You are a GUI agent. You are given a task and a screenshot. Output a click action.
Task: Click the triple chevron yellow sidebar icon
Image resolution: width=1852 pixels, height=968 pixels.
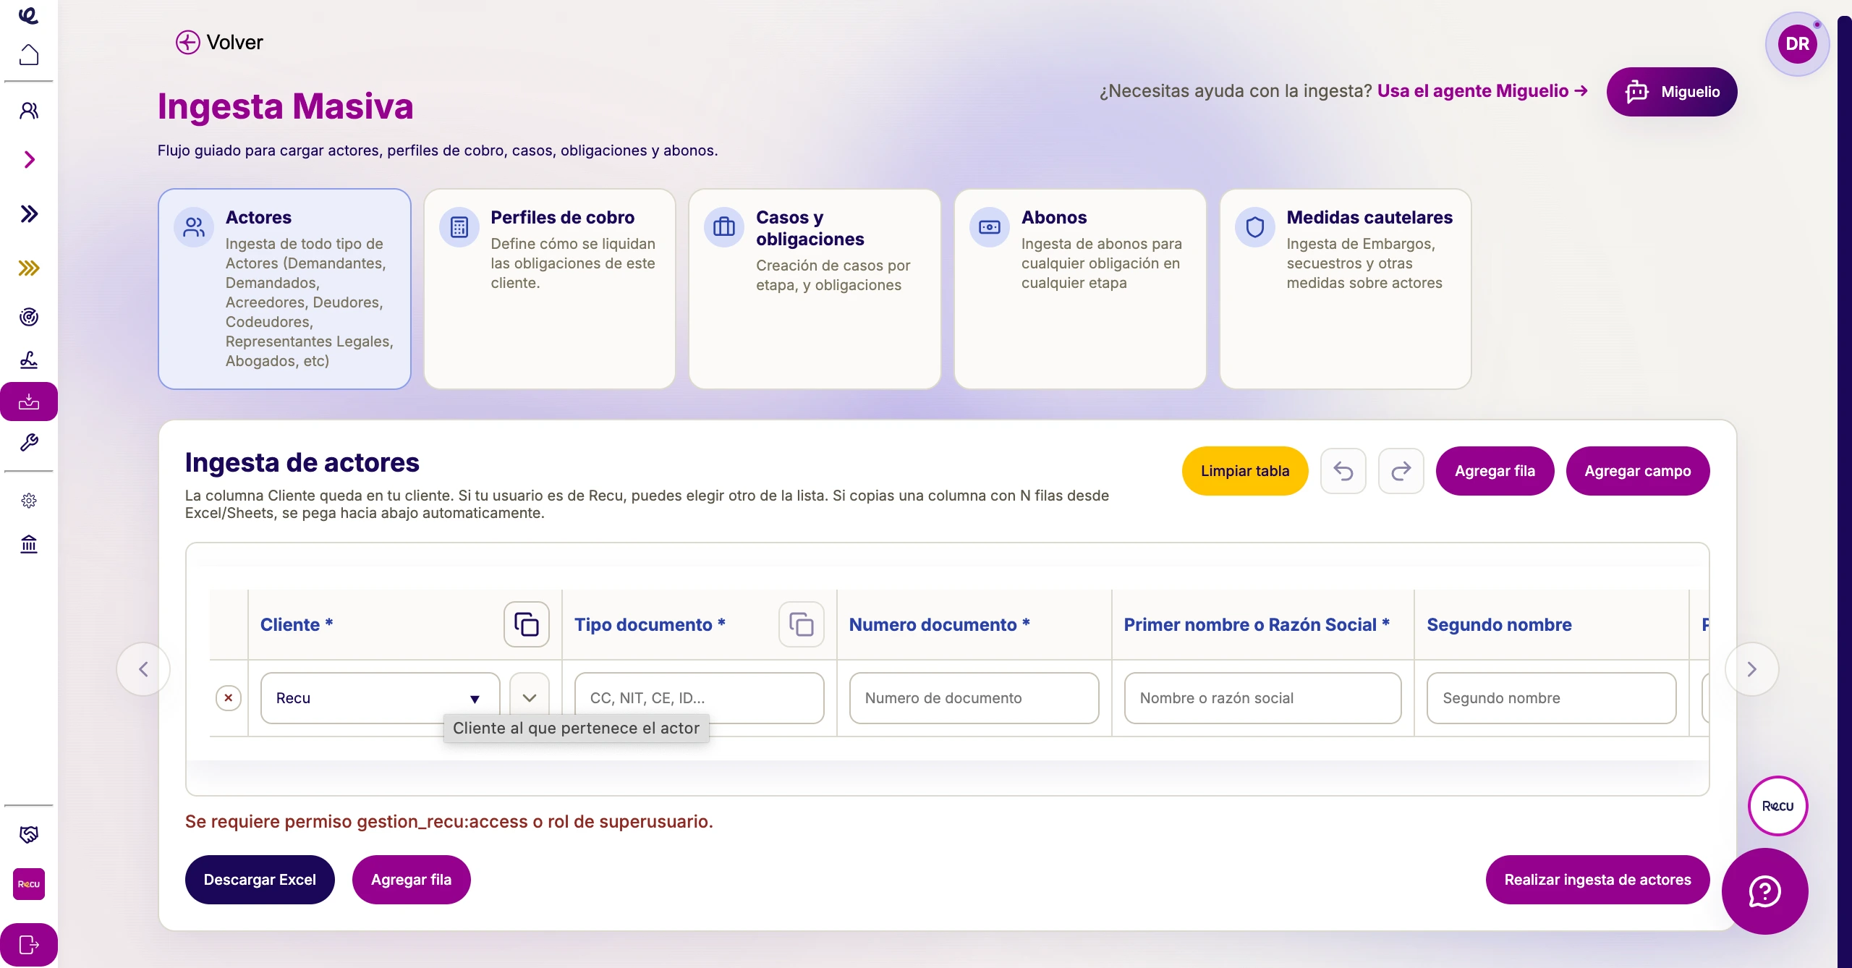29,268
